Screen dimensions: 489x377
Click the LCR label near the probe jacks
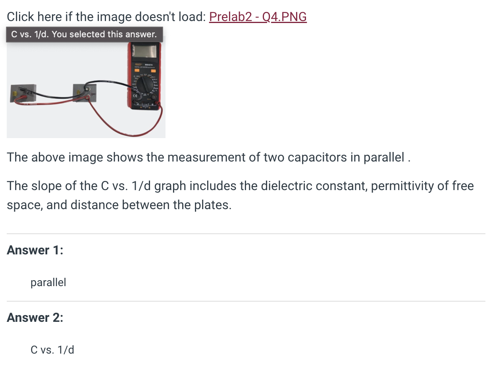click(145, 105)
